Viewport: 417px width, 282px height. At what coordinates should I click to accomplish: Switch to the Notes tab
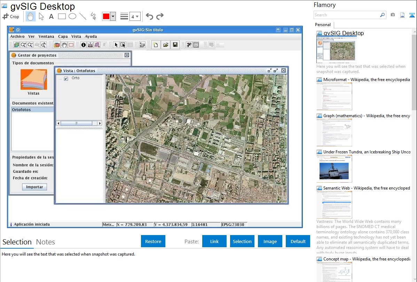point(46,242)
